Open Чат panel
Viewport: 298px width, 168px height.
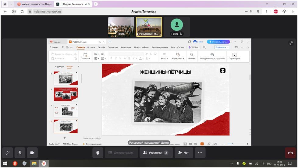point(183,152)
